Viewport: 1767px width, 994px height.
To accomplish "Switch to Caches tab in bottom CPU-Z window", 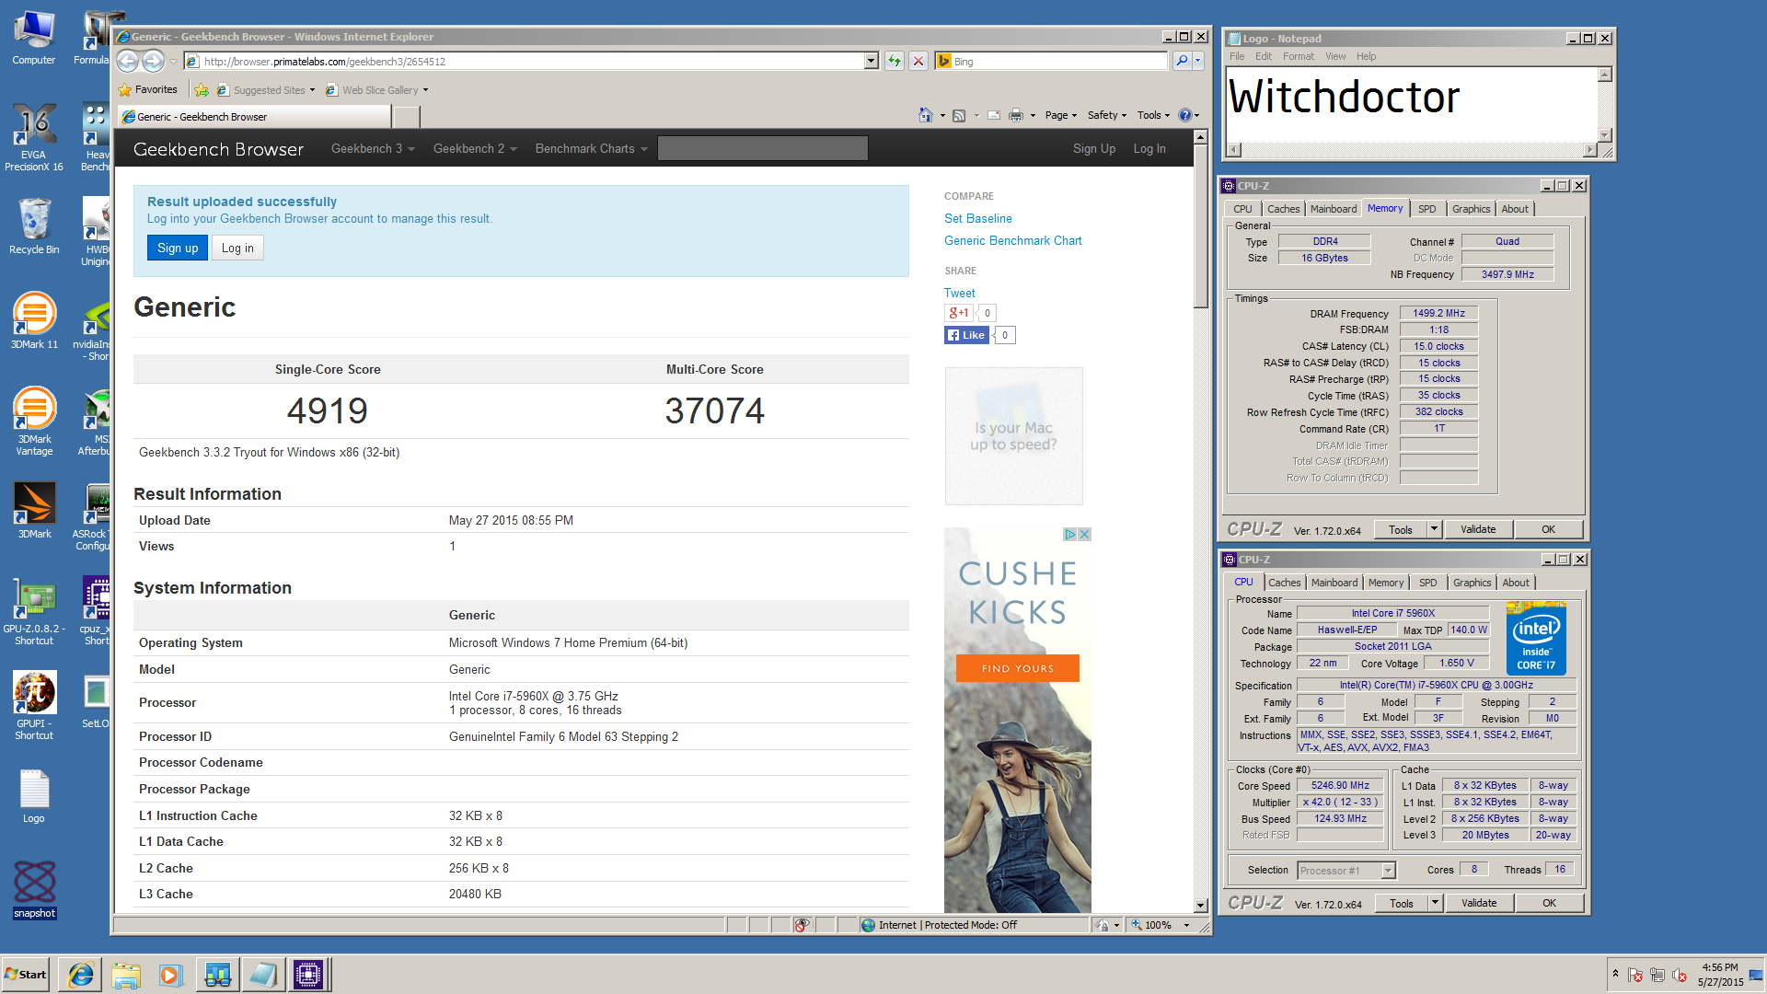I will tap(1284, 583).
